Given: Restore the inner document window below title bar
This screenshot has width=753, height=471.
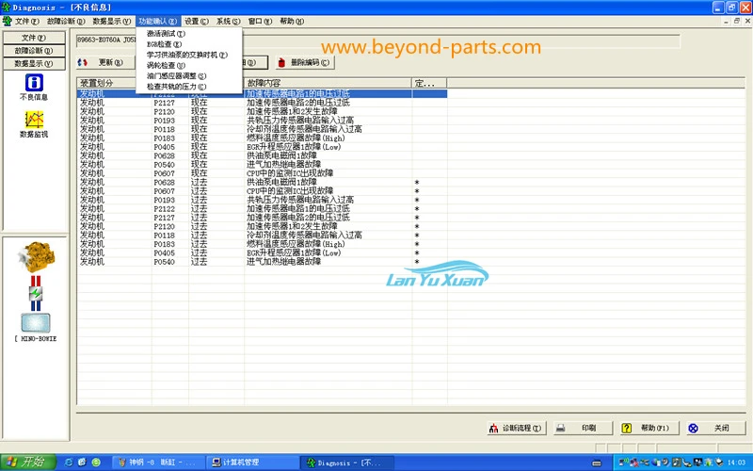Looking at the screenshot, I should (x=737, y=21).
